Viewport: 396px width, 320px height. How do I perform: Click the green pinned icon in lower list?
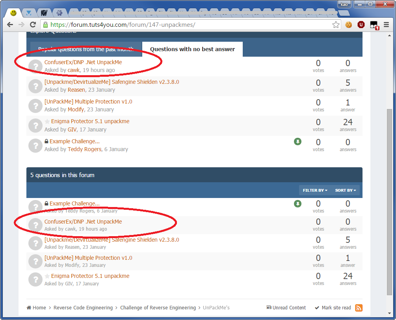coord(297,203)
